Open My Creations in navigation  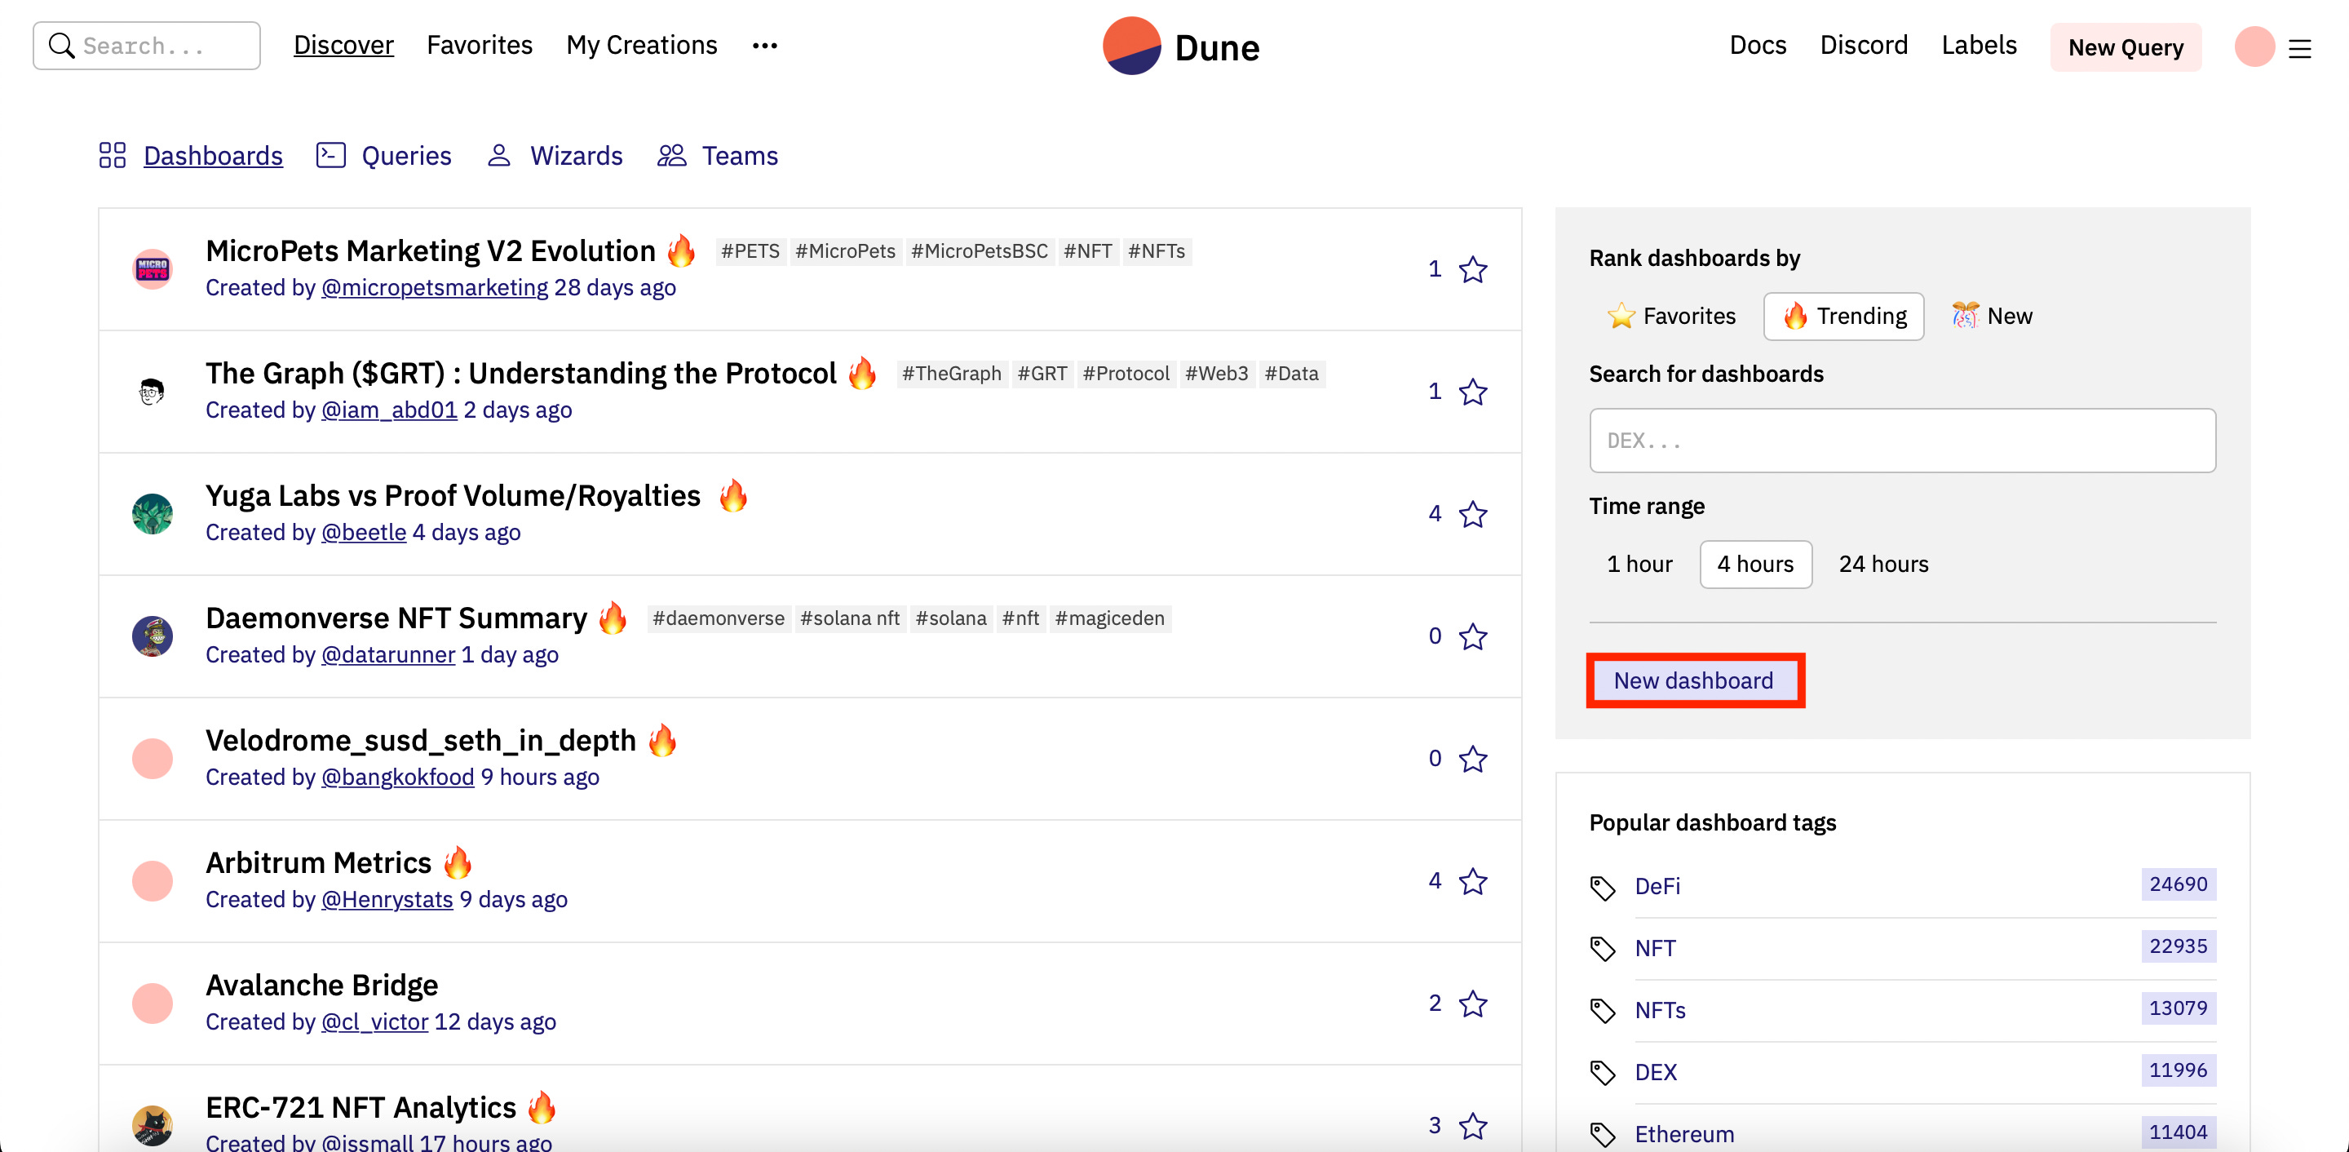641,45
